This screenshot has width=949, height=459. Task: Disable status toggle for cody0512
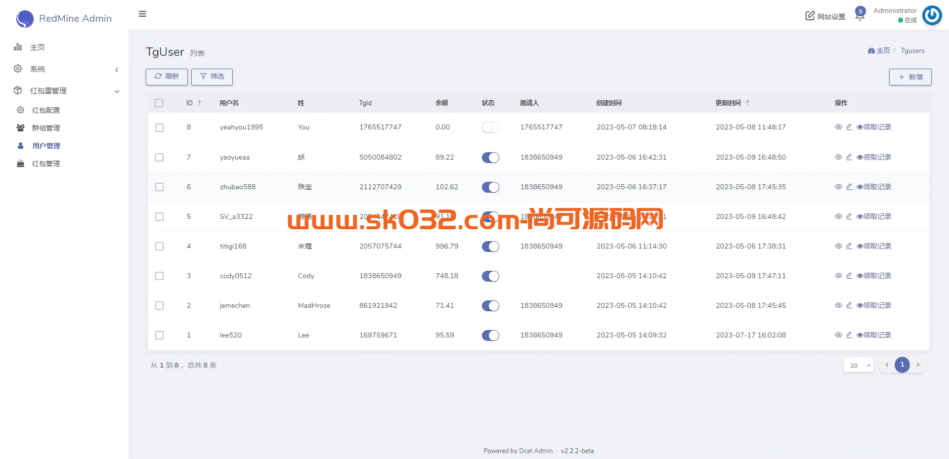click(x=490, y=276)
